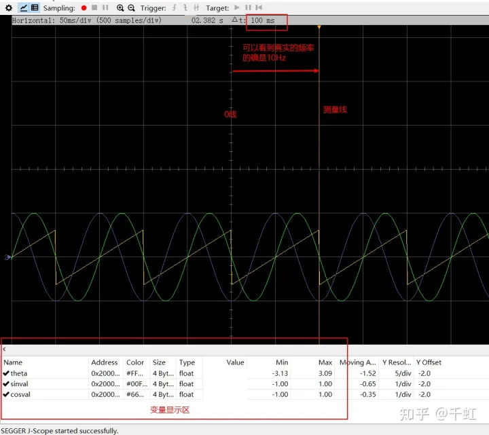Image resolution: width=489 pixels, height=435 pixels.
Task: Uncheck the sinval variable
Action: (6, 384)
